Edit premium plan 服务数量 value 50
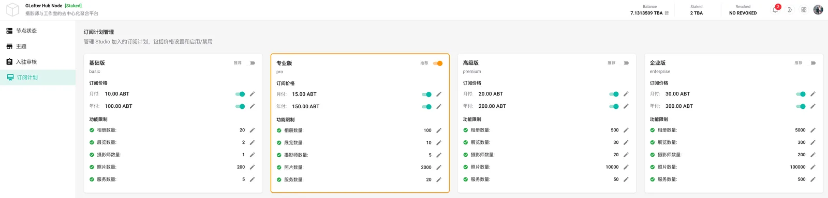The height and width of the screenshot is (198, 828). coord(626,179)
